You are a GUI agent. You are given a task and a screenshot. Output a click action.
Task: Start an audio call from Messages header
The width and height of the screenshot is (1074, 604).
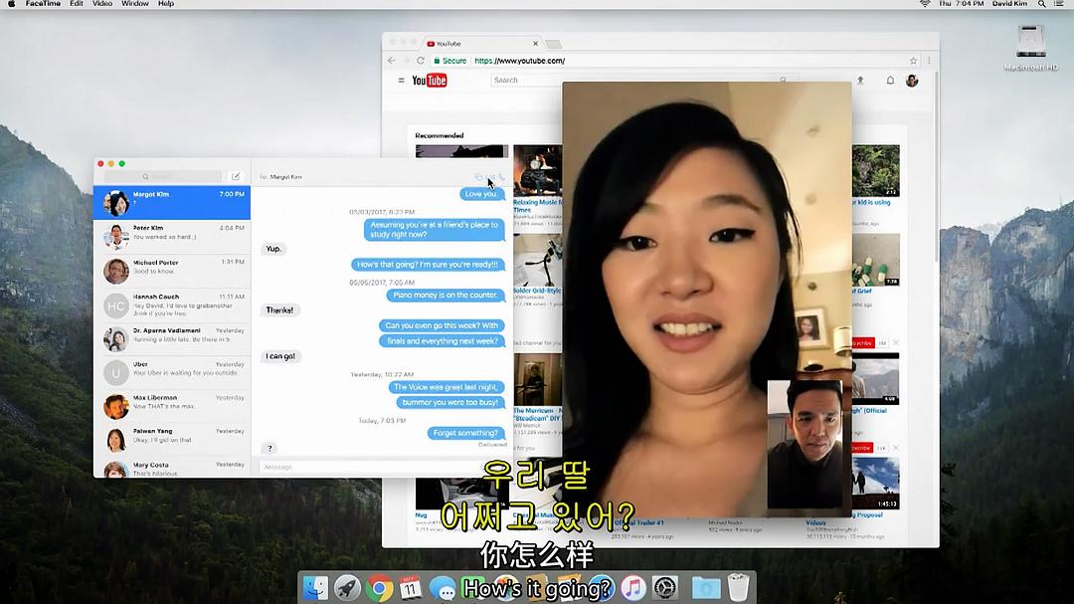502,177
